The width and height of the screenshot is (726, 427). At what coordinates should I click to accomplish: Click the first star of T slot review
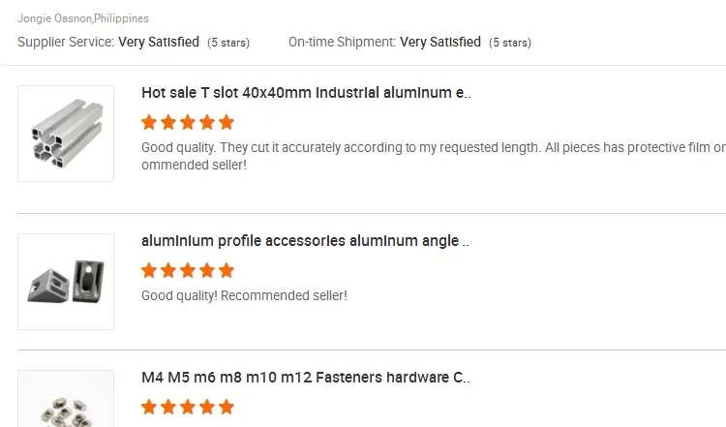coord(149,122)
